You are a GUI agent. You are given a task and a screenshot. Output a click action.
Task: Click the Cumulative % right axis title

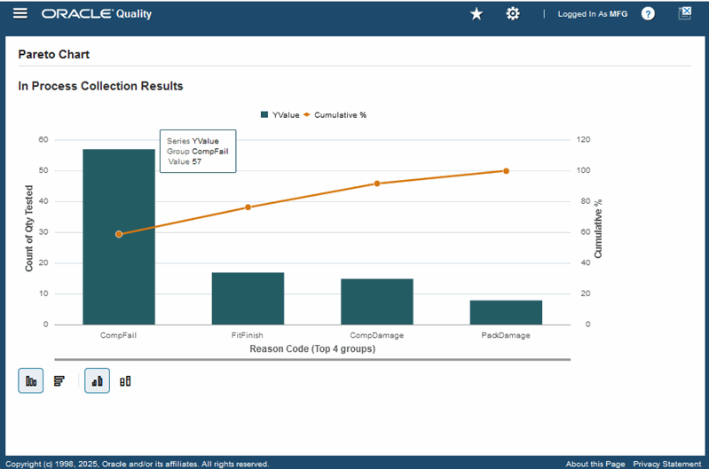coord(598,229)
